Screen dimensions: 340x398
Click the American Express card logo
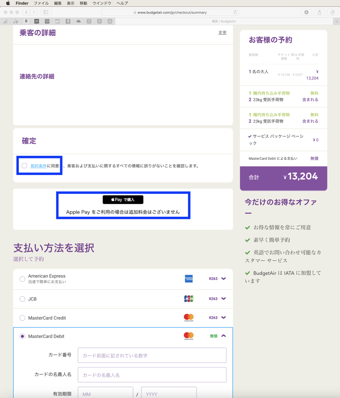[x=189, y=279]
